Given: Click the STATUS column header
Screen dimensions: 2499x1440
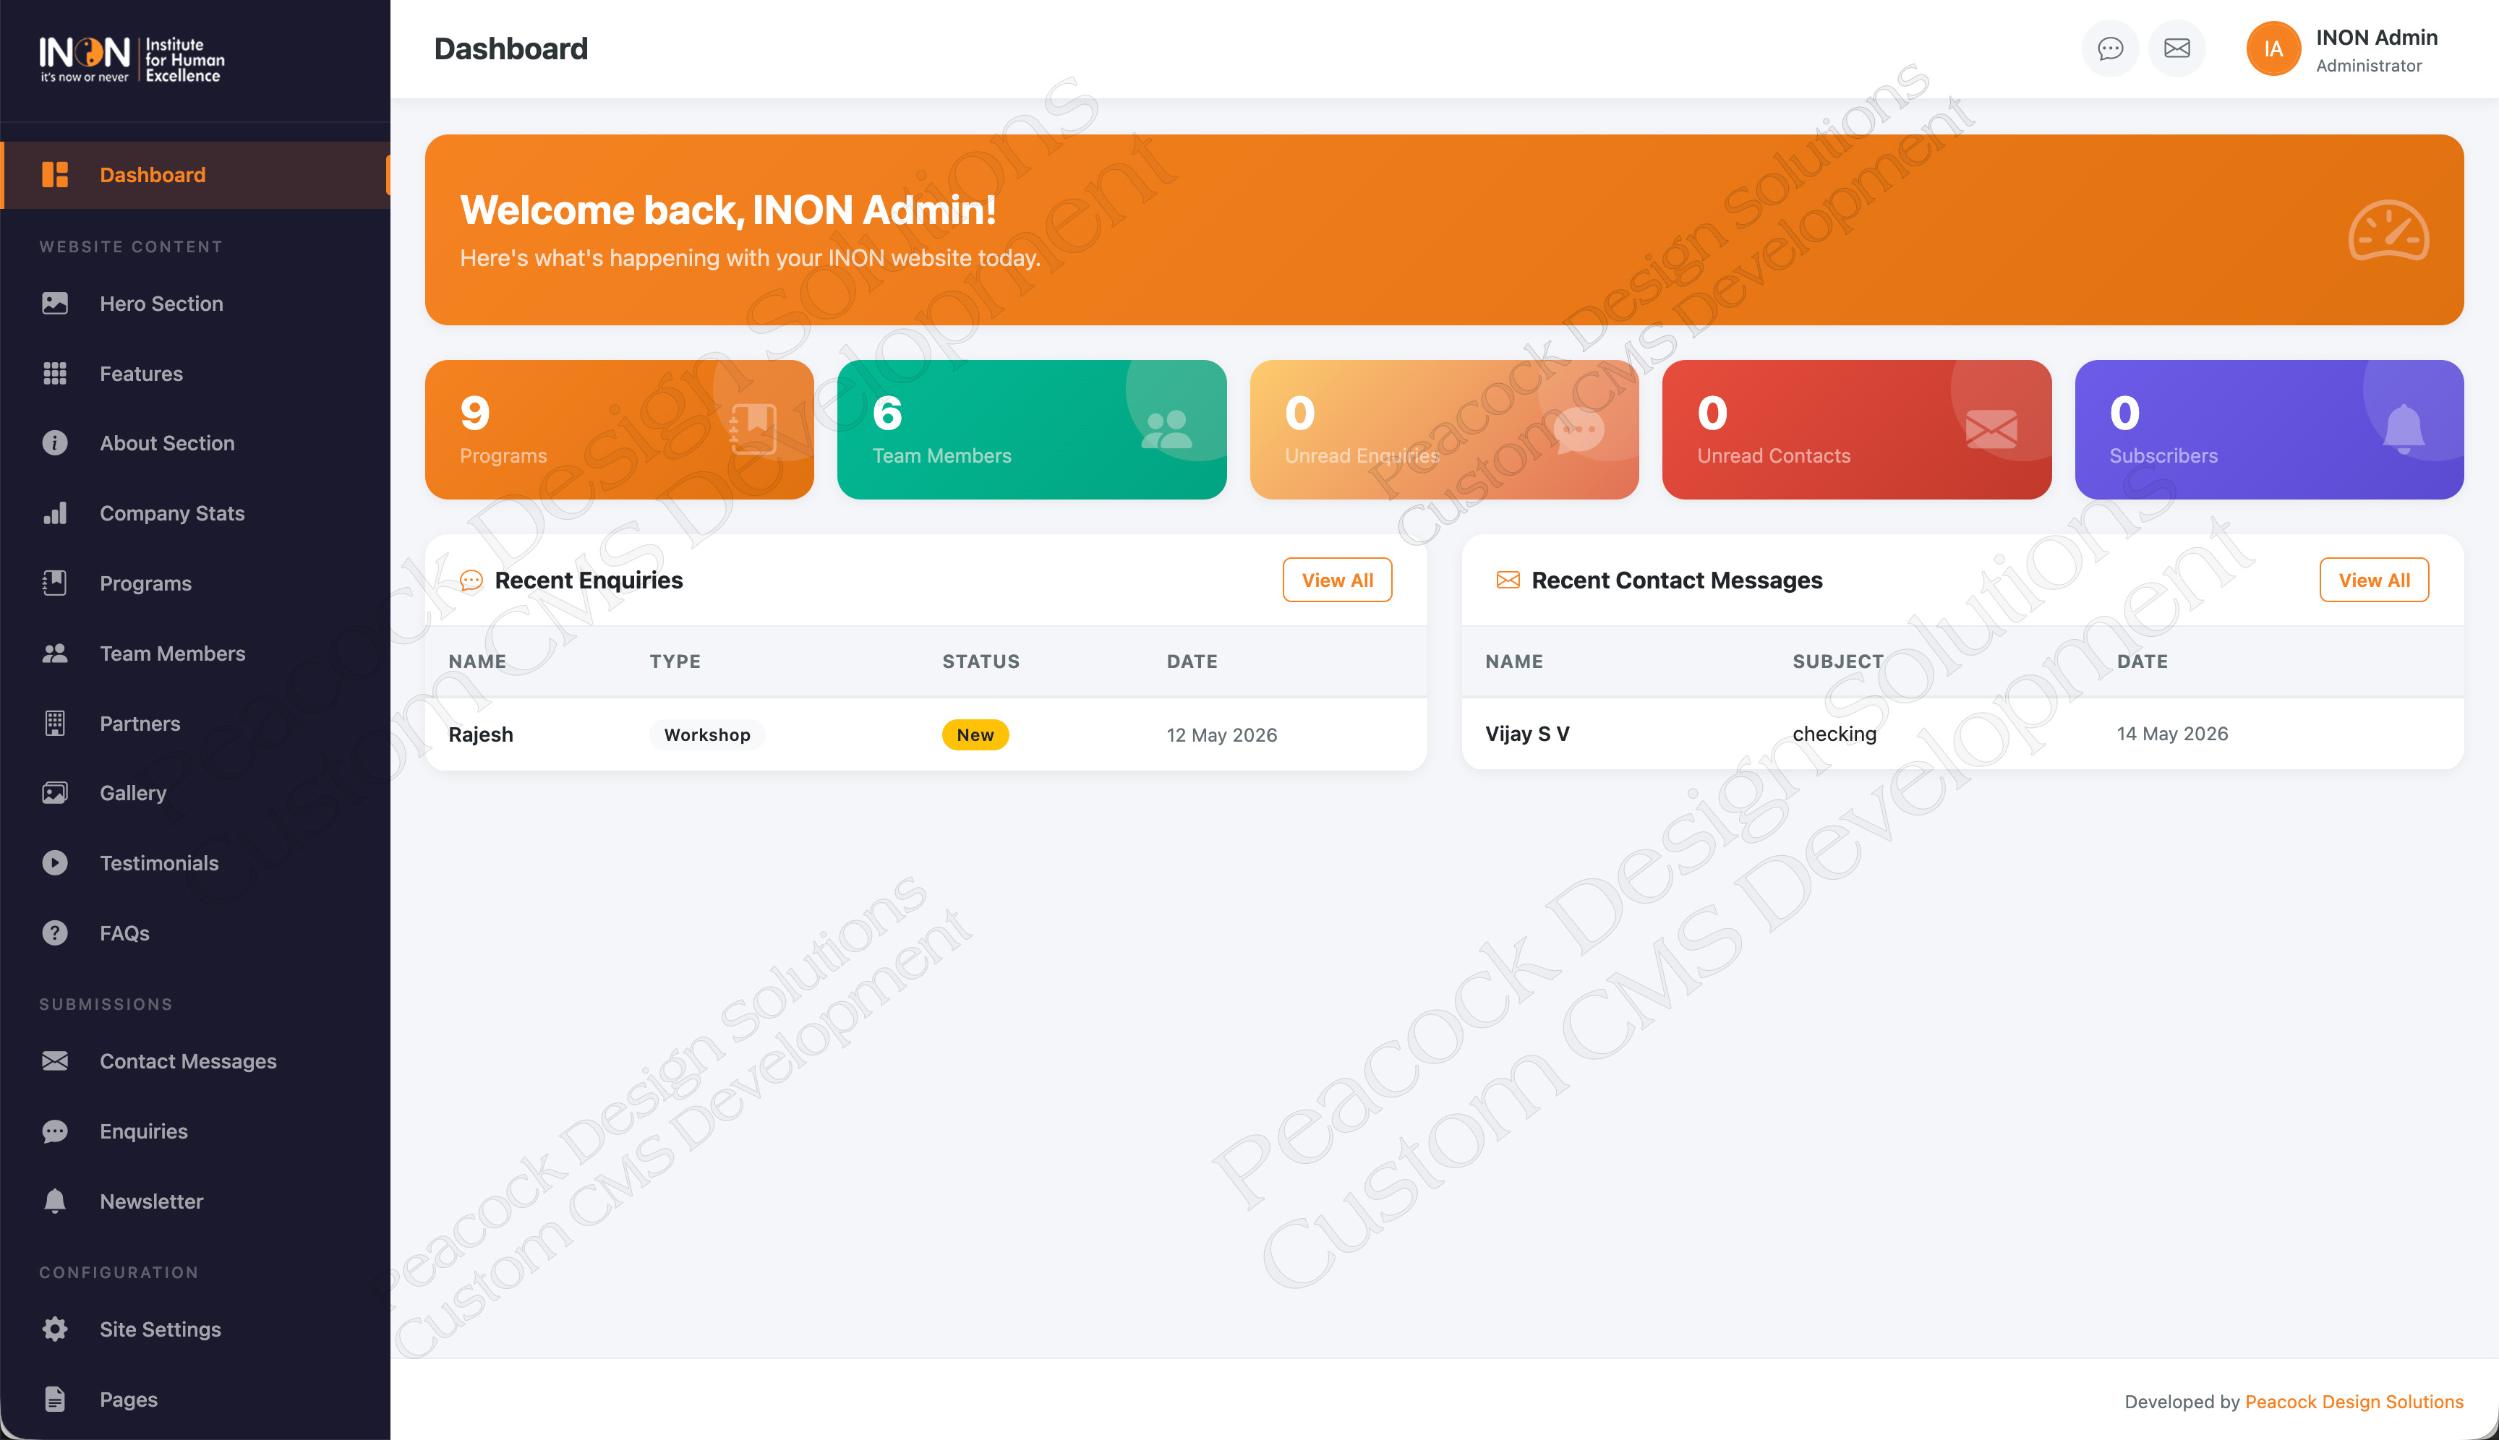Looking at the screenshot, I should [981, 661].
